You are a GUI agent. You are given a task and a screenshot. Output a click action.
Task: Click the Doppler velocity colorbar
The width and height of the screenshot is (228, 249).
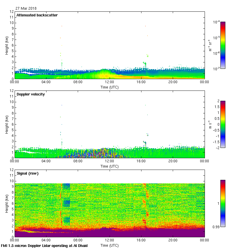pos(223,124)
